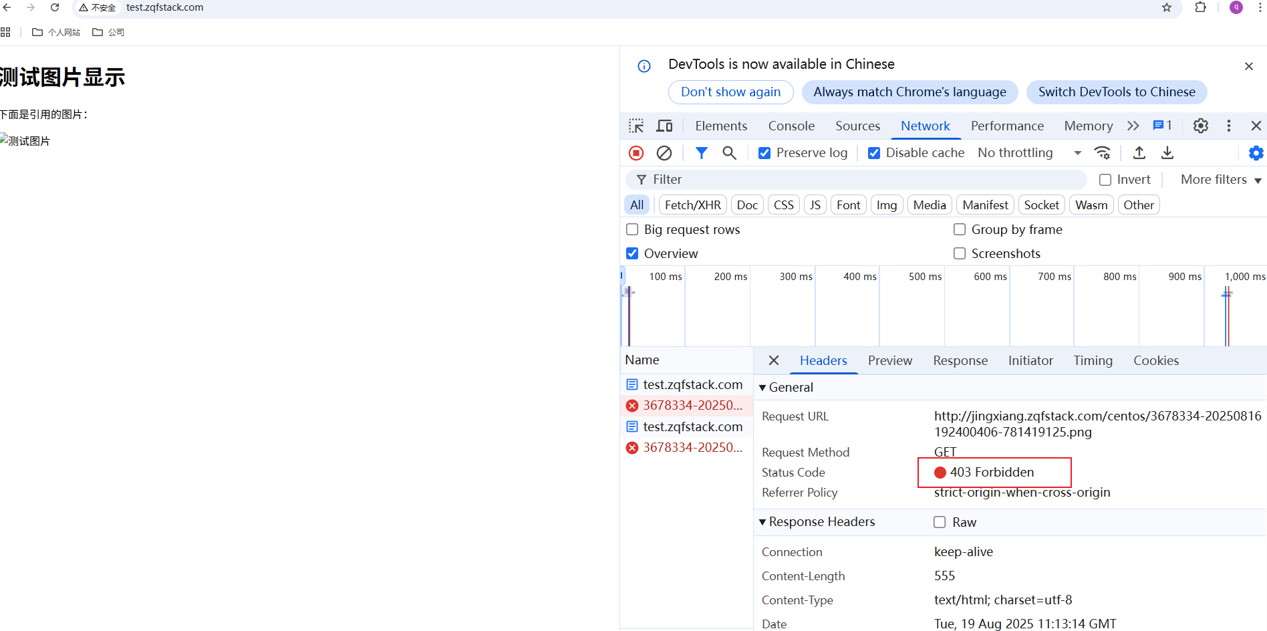Open network conditions wifi icon

point(1102,153)
